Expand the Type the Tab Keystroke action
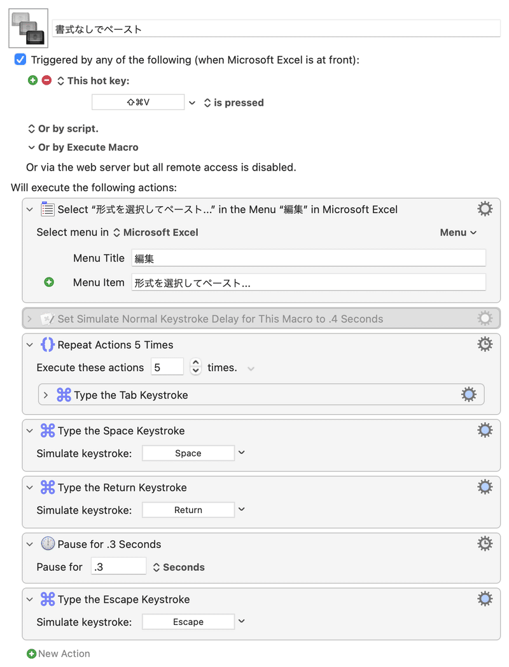 pyautogui.click(x=46, y=395)
